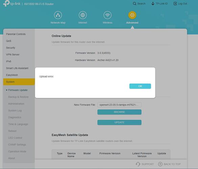Click the TP-Link ID icon
The image size is (198, 169).
(x=153, y=3)
